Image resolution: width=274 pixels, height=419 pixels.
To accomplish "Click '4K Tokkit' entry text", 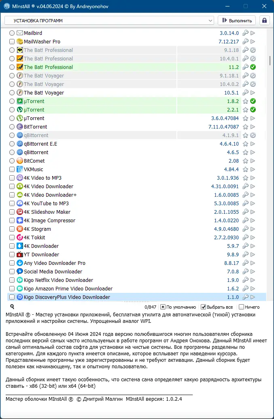I will [x=34, y=238].
